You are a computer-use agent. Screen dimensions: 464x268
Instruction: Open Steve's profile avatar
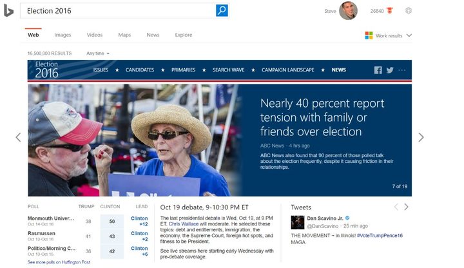point(348,11)
